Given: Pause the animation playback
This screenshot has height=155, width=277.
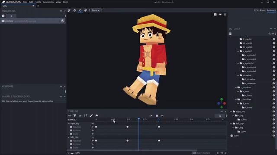Looking at the screenshot, I should click(157, 116).
